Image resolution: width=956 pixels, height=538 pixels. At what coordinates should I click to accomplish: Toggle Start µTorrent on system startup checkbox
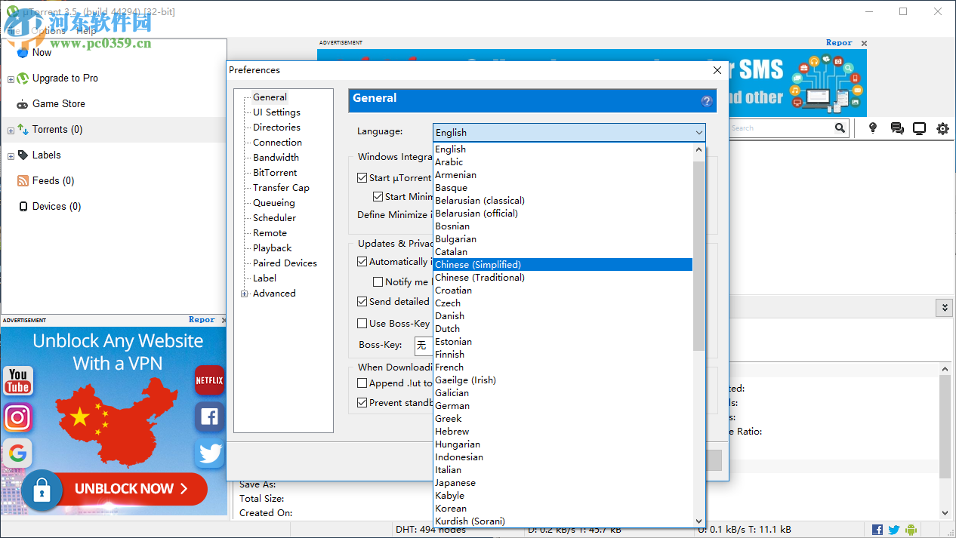[x=362, y=178]
